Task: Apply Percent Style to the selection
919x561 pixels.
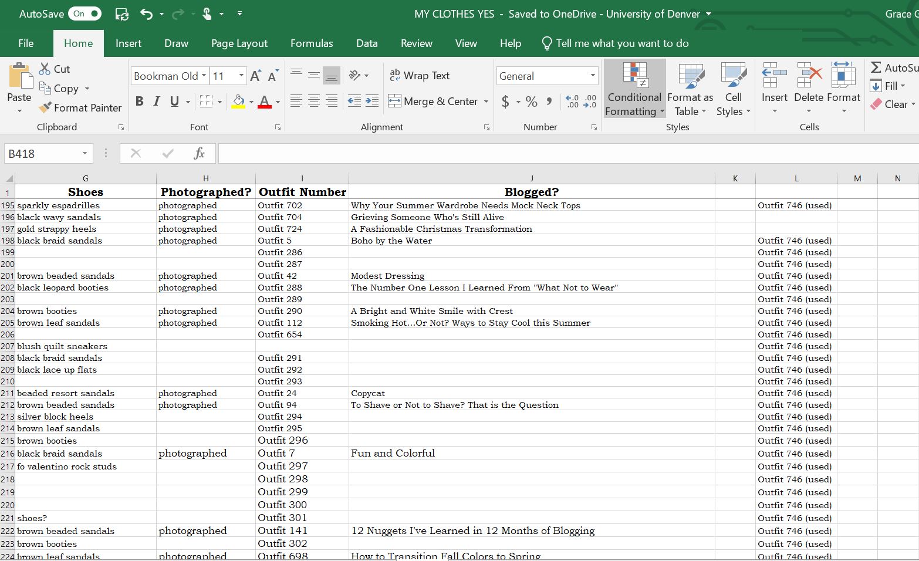Action: (531, 101)
